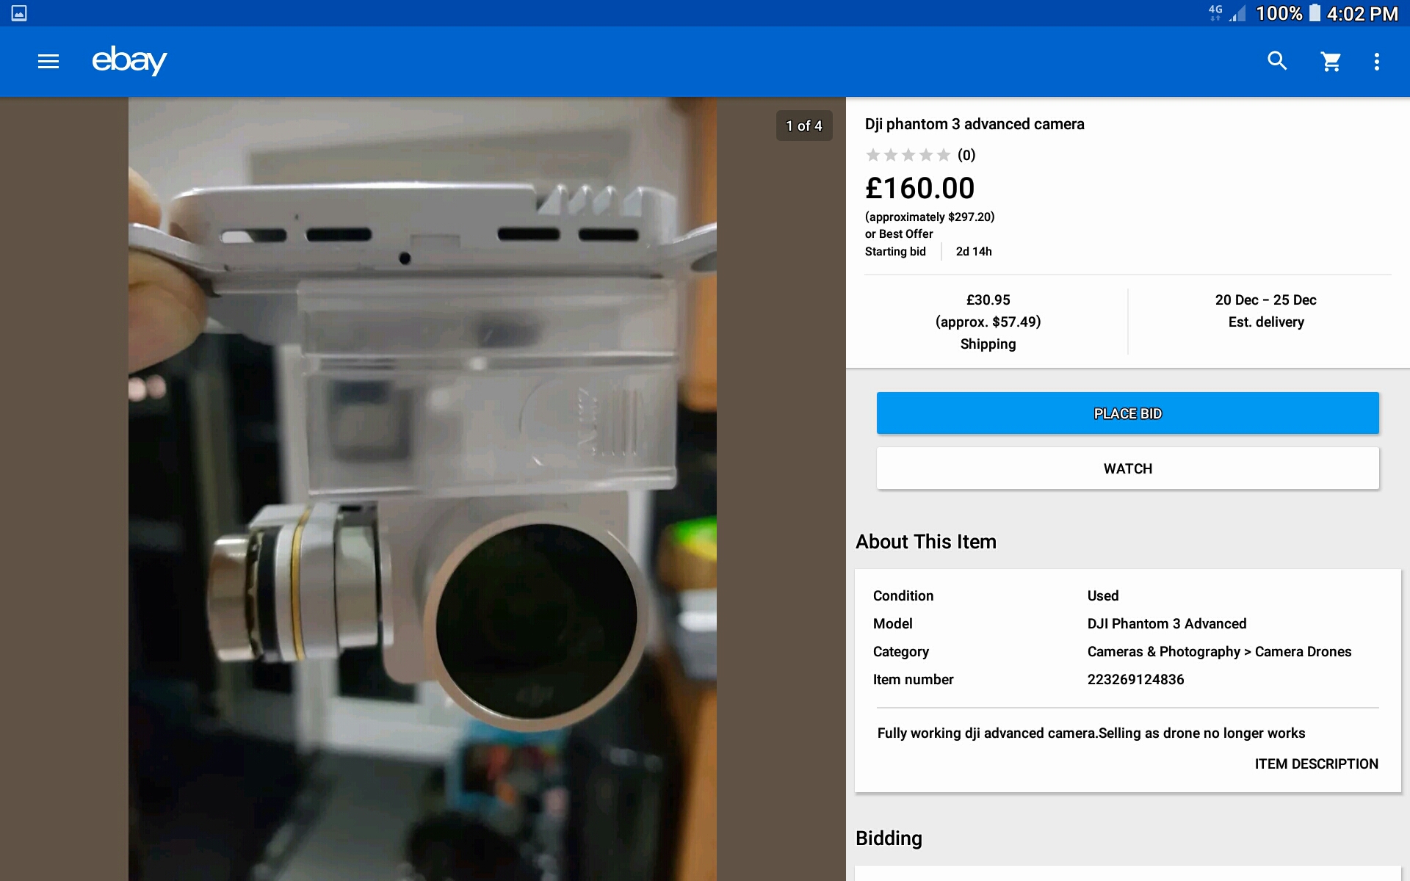The image size is (1410, 881).
Task: Open the three-dot overflow menu
Action: [1377, 62]
